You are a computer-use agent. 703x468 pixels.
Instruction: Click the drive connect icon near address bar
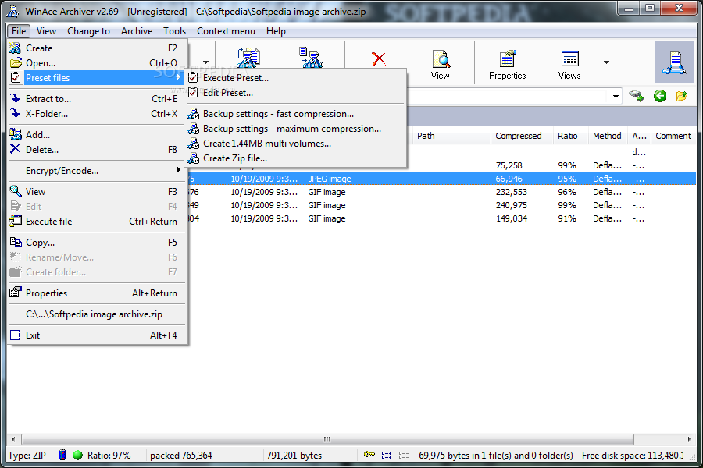pyautogui.click(x=636, y=96)
